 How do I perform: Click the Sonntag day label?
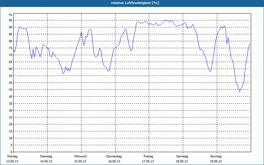pos(216,156)
